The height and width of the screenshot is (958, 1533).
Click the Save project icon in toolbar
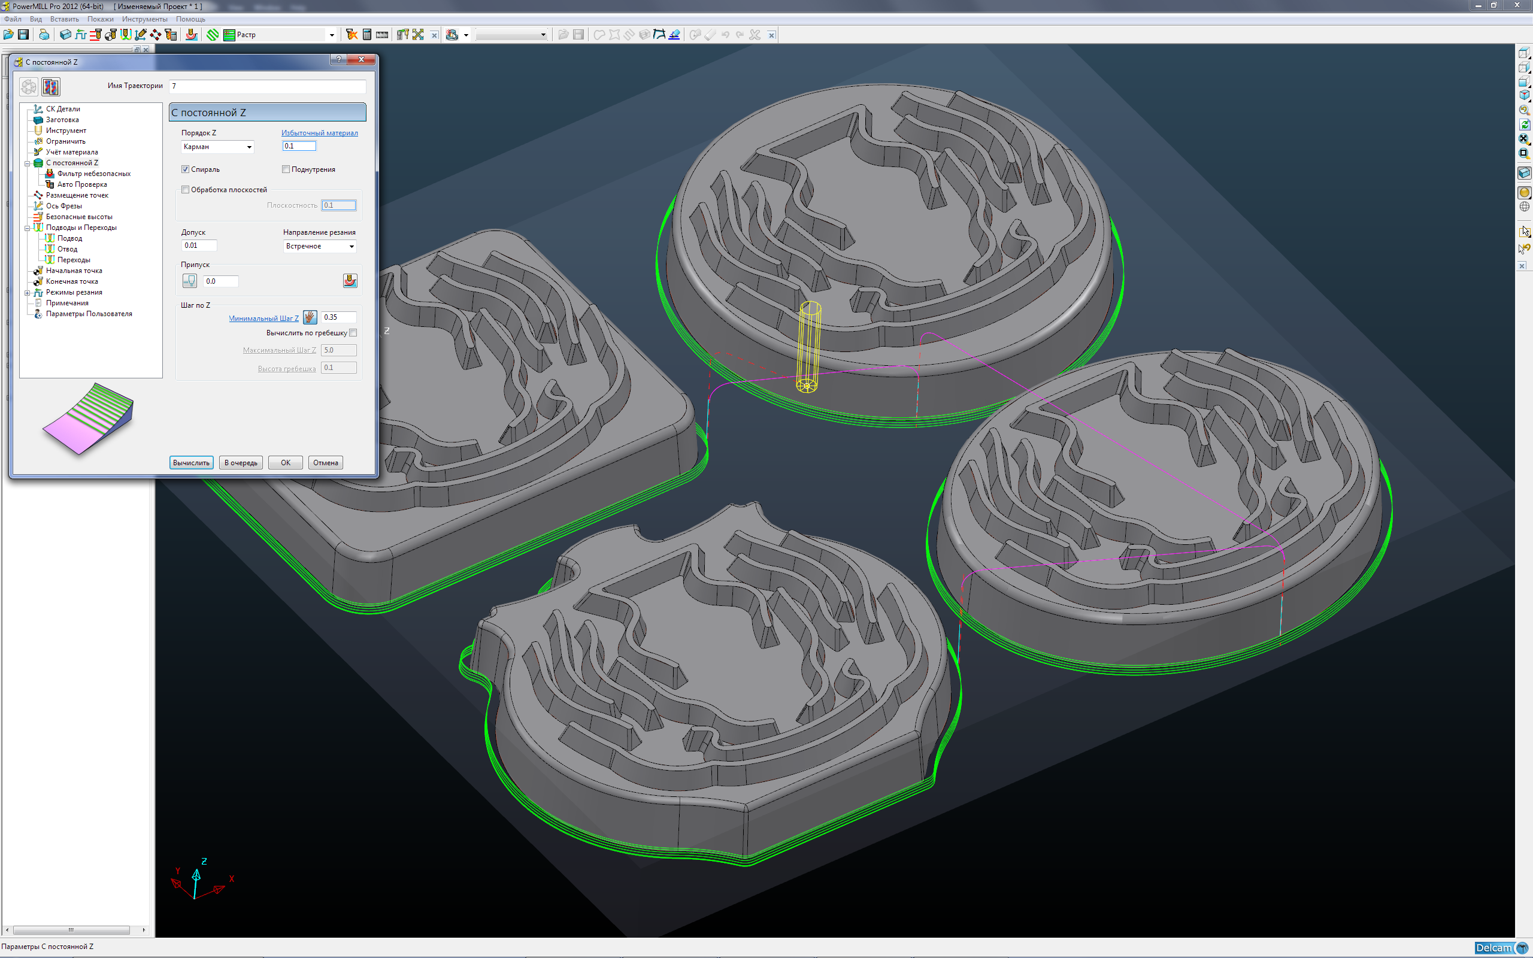click(x=23, y=35)
